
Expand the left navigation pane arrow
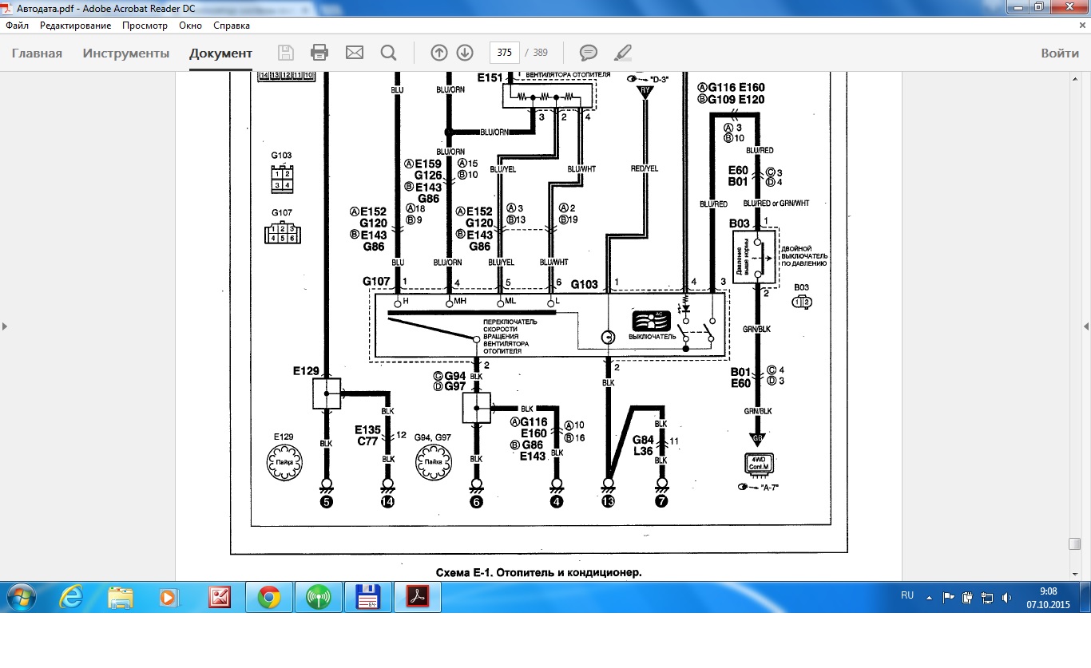coord(5,326)
